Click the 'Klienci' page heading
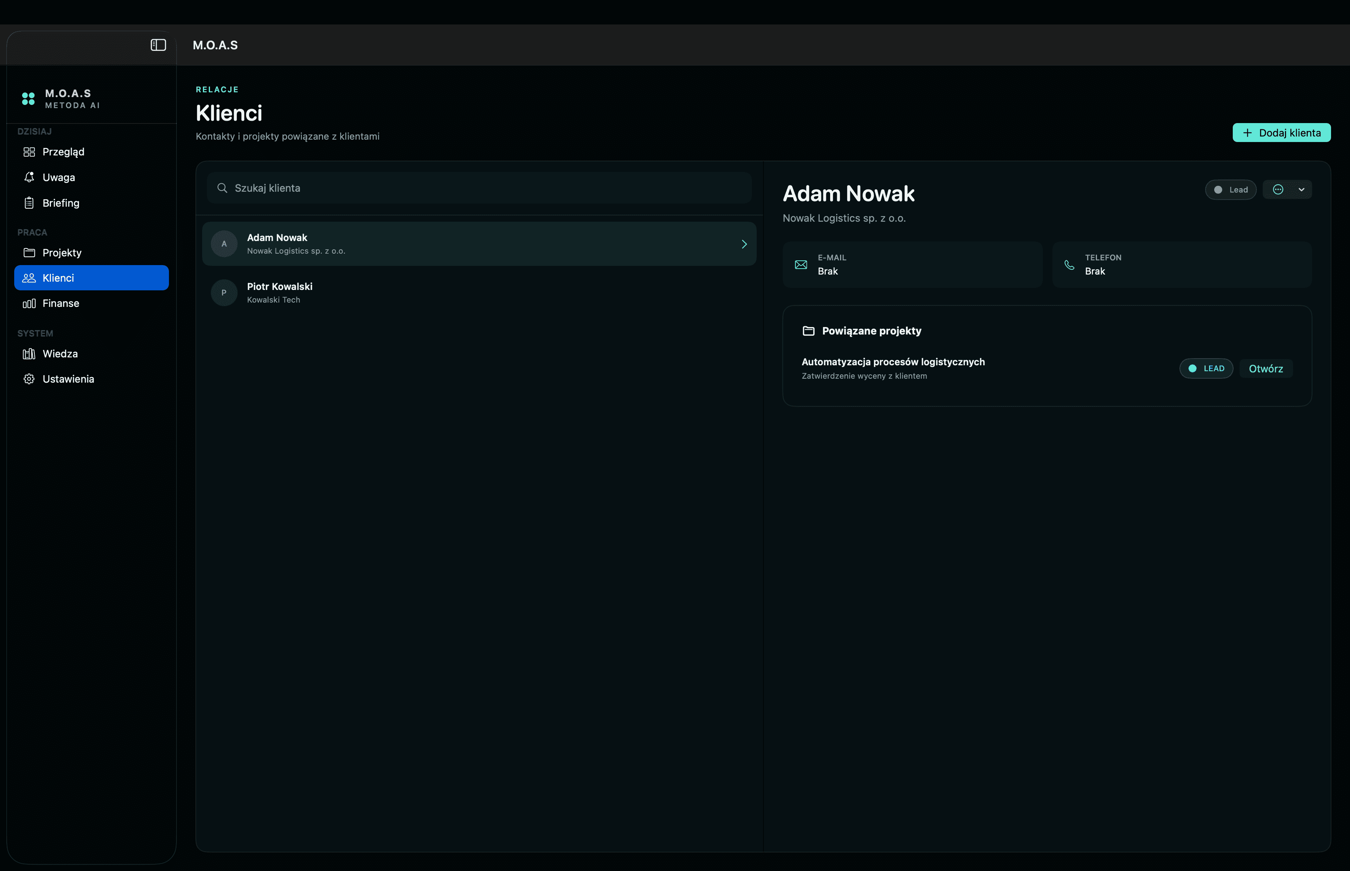This screenshot has width=1350, height=871. [x=229, y=113]
